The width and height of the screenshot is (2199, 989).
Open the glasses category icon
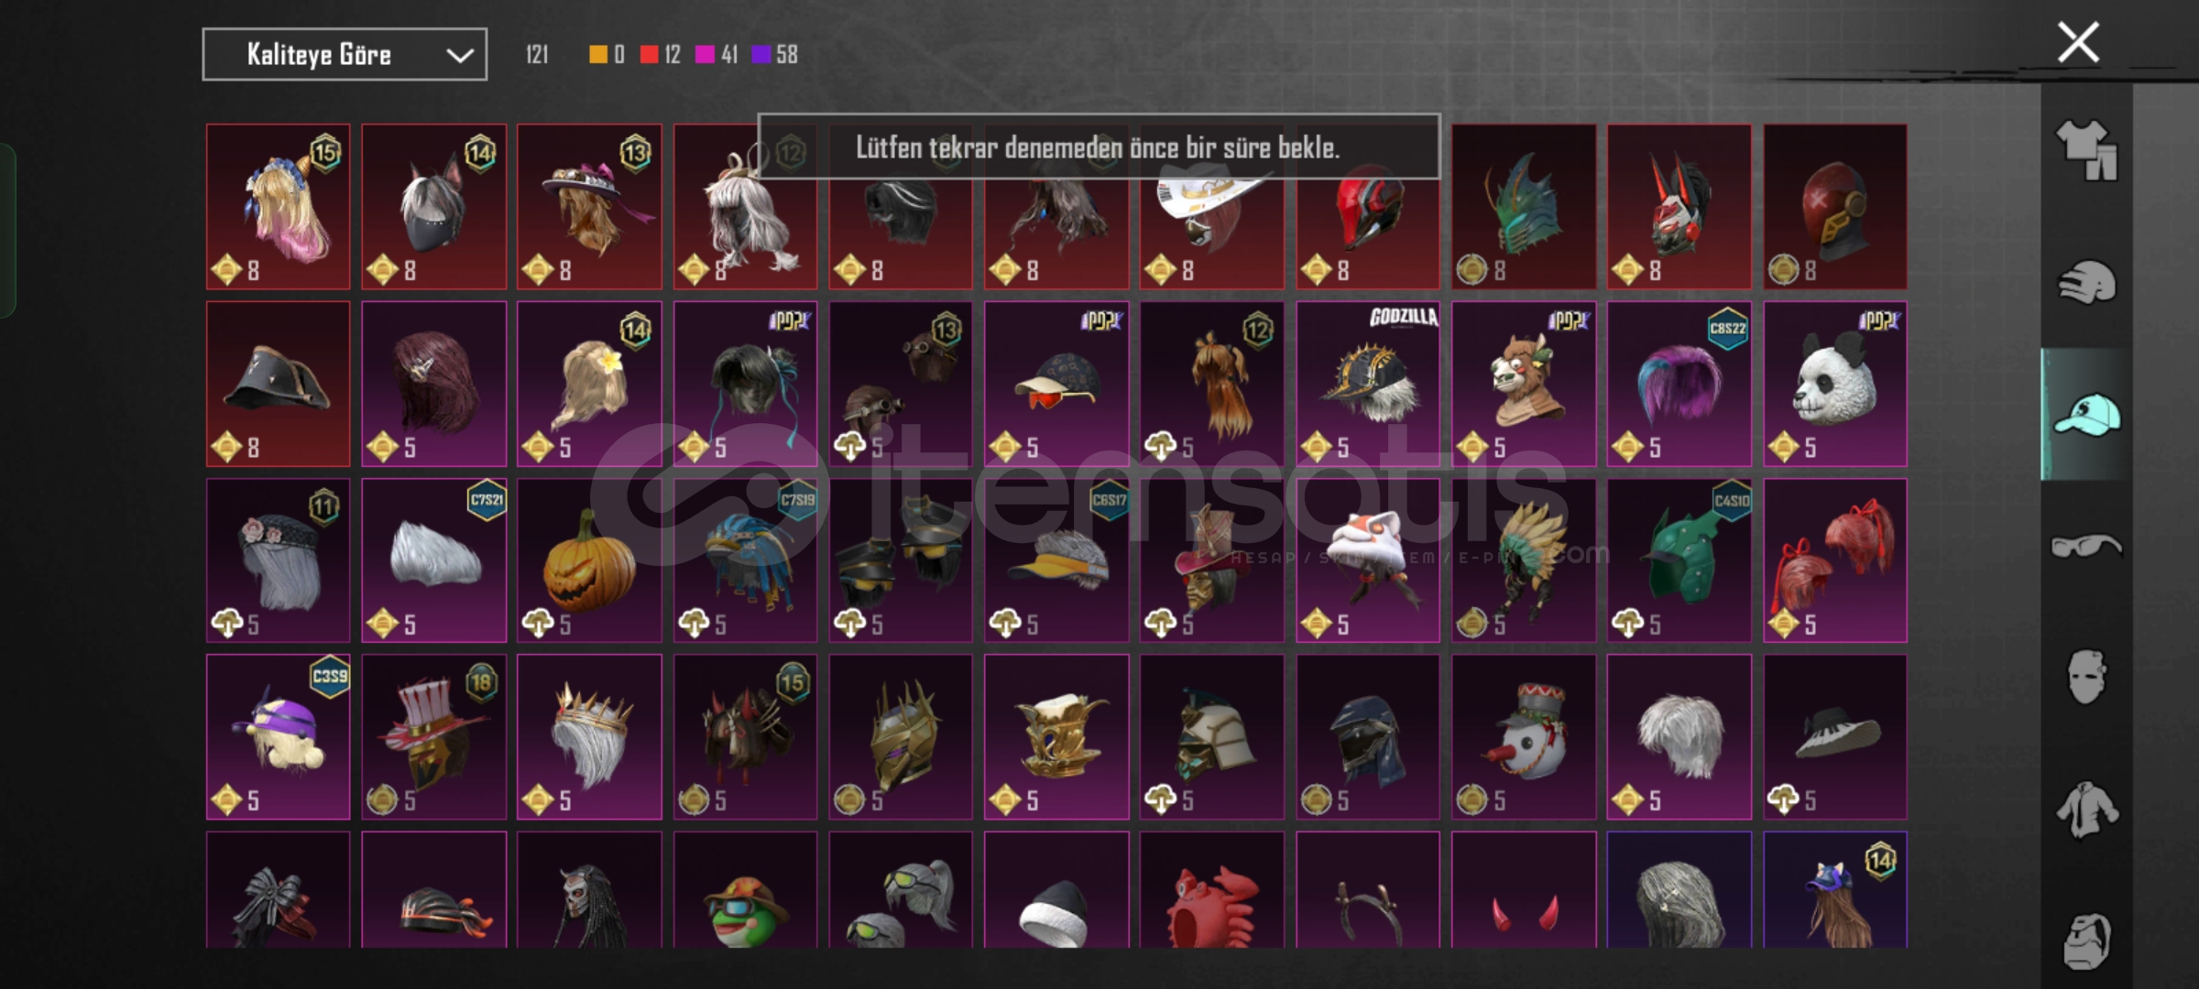2086,547
